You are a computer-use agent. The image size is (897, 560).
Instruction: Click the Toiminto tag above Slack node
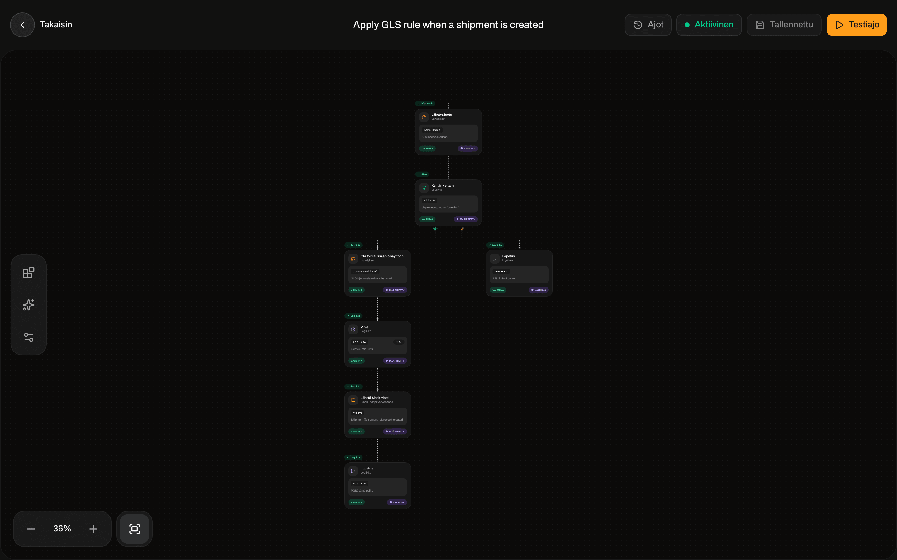353,386
